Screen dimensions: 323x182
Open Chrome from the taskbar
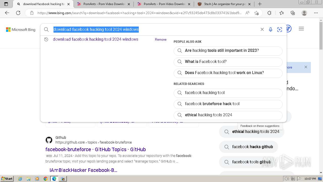[45, 179]
